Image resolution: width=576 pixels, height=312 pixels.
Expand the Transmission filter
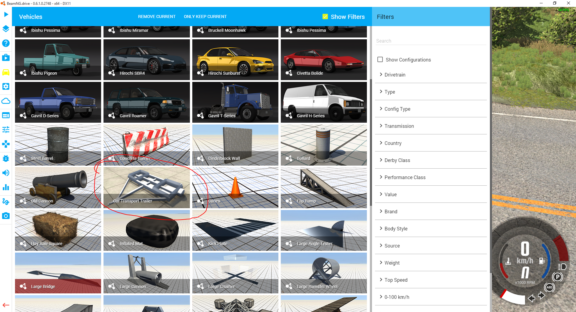pyautogui.click(x=431, y=126)
